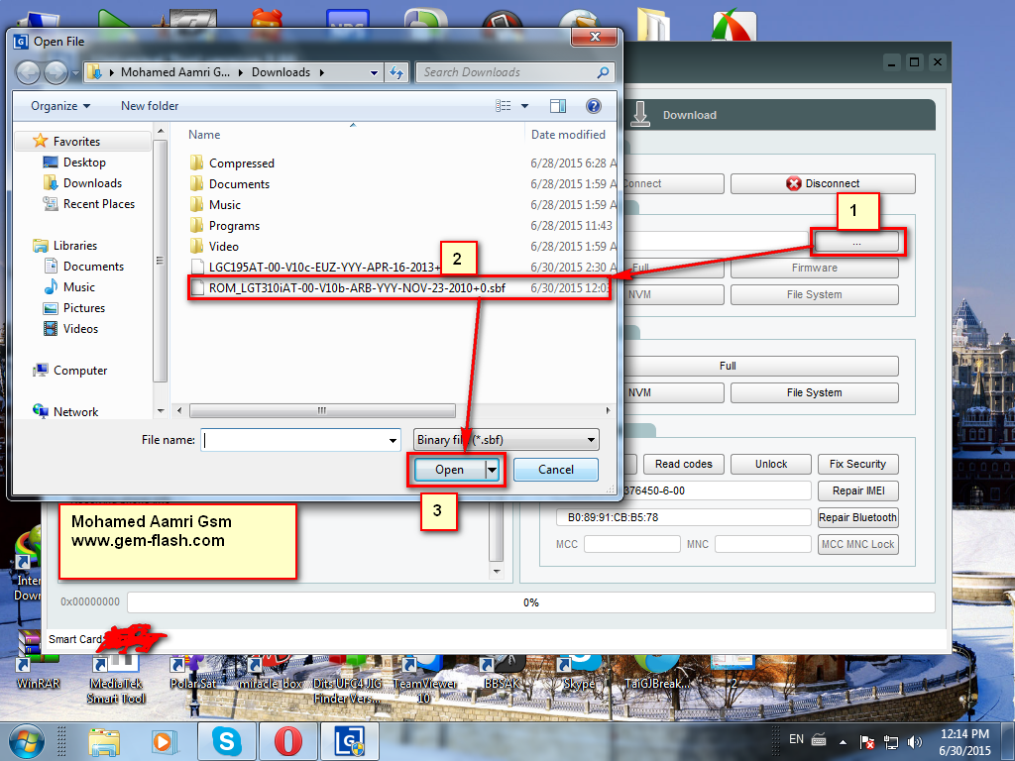Open the Organize menu
Image resolution: width=1015 pixels, height=761 pixels.
[x=60, y=105]
